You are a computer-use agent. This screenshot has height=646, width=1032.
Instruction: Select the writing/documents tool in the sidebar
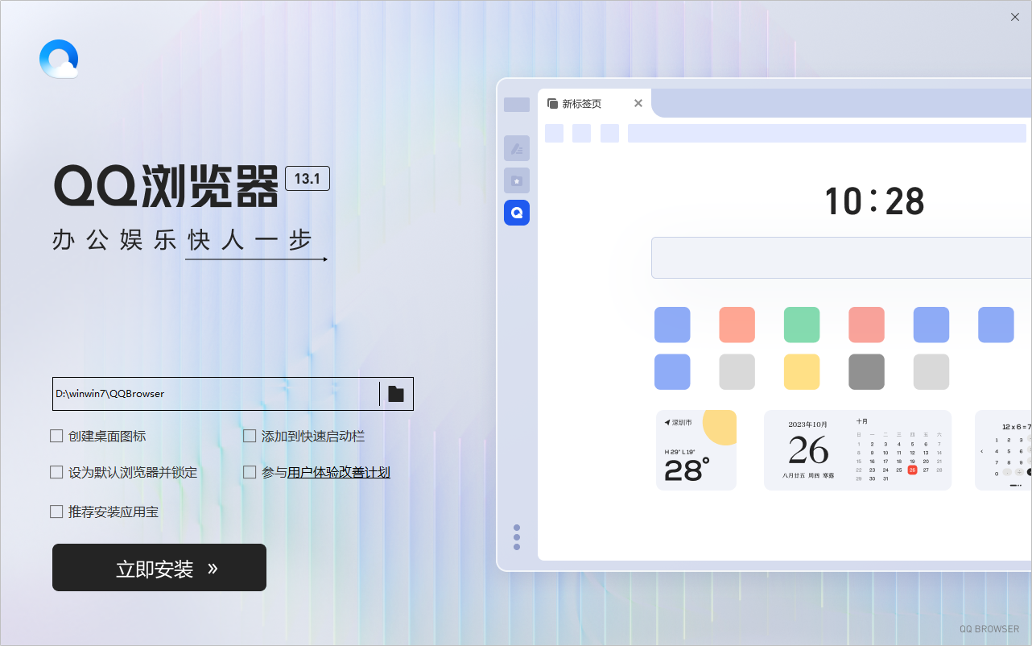(517, 148)
